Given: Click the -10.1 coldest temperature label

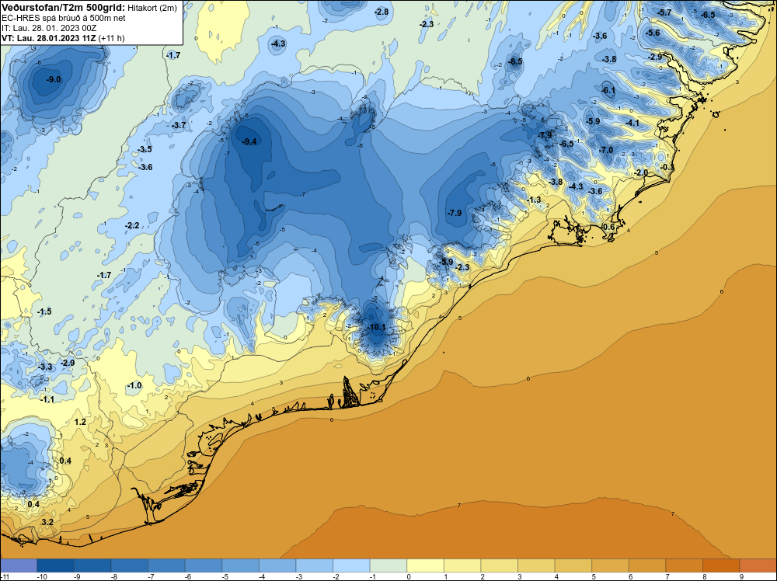Looking at the screenshot, I should click(x=377, y=328).
